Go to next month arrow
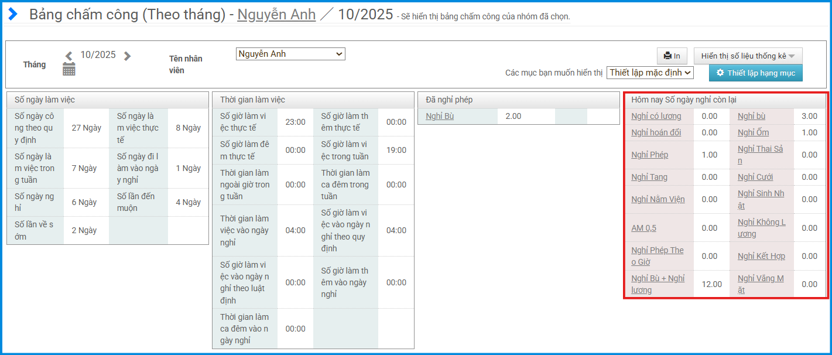832x355 pixels. pyautogui.click(x=127, y=56)
